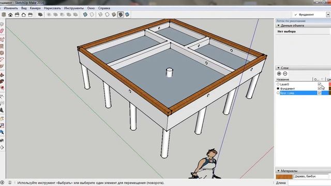This screenshot has height=186, width=331.
Task: Collapse the Данные объекта panel
Action: tap(278, 25)
